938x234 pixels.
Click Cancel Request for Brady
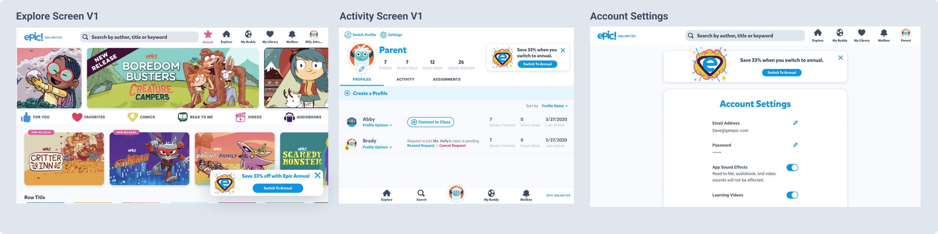point(452,146)
